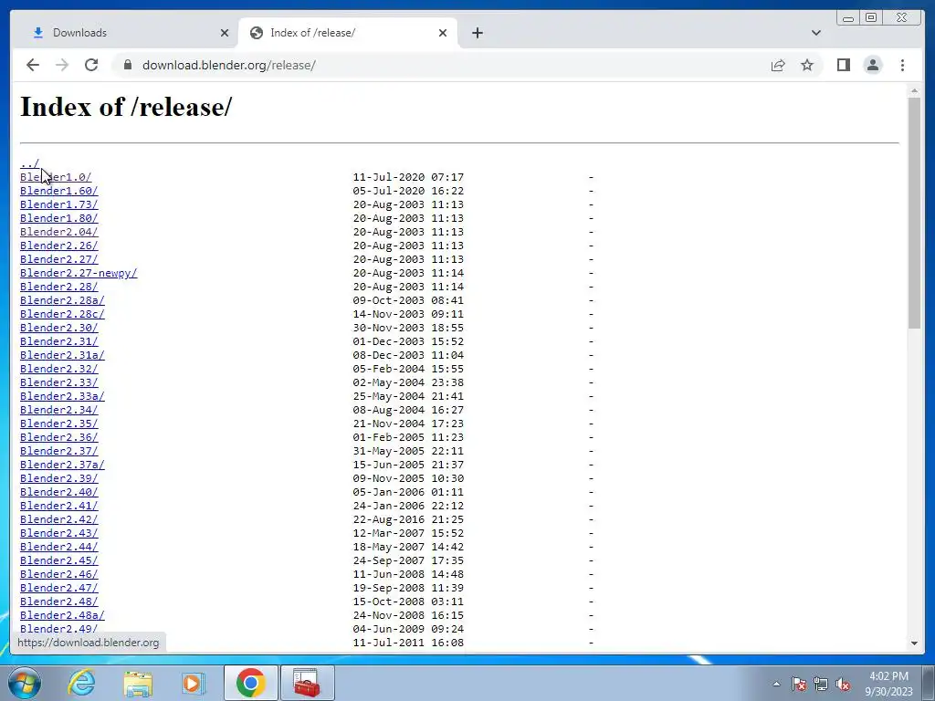Select the Blender2.33a/ link
935x701 pixels.
point(62,396)
